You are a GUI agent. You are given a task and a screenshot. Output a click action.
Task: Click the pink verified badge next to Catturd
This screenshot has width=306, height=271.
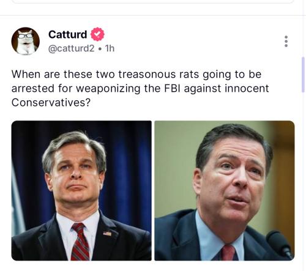point(97,34)
